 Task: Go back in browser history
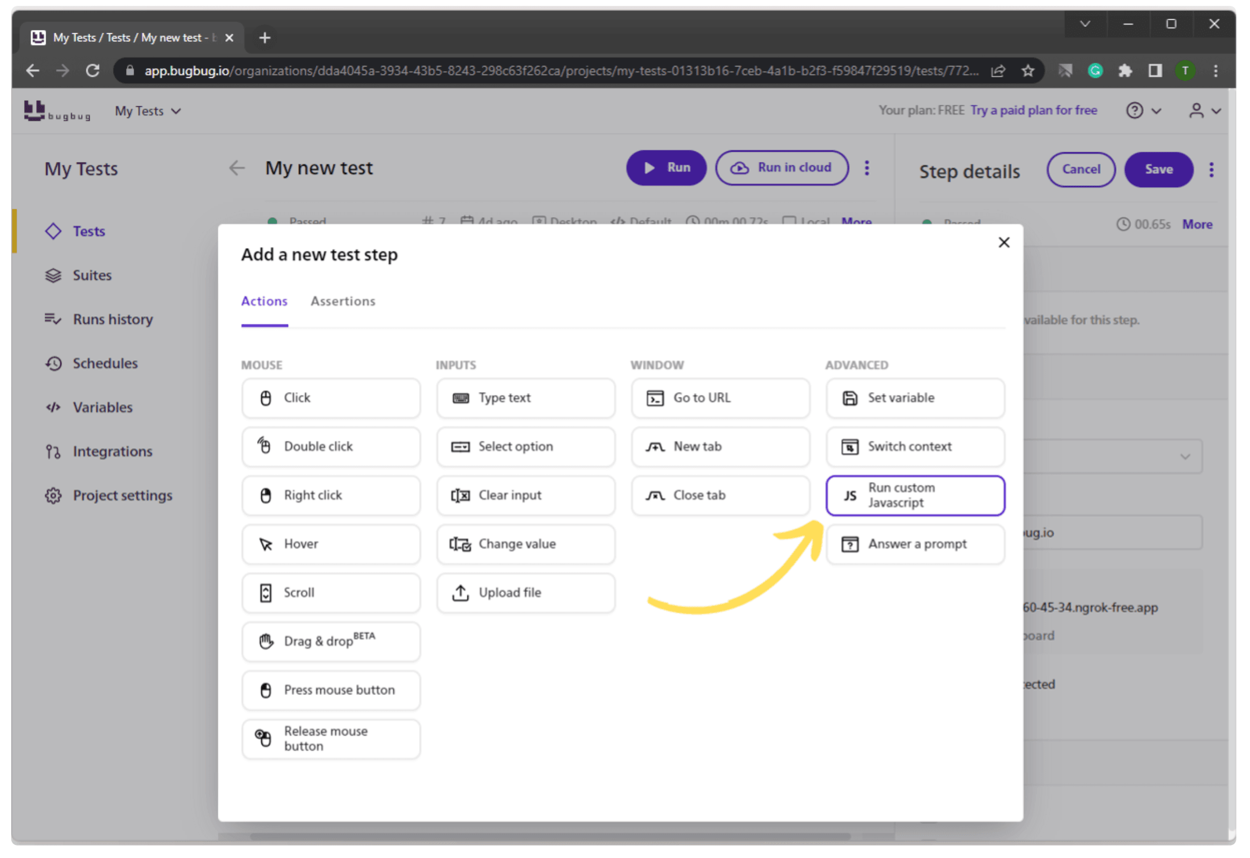coord(33,71)
